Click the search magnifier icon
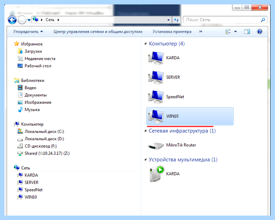275x220 pixels. 263,20
